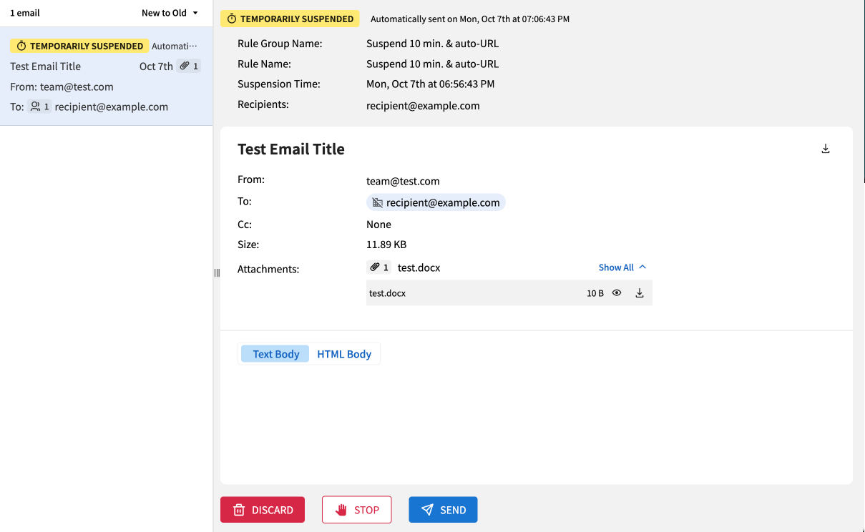Select the Test Email Title list entry

[x=107, y=77]
